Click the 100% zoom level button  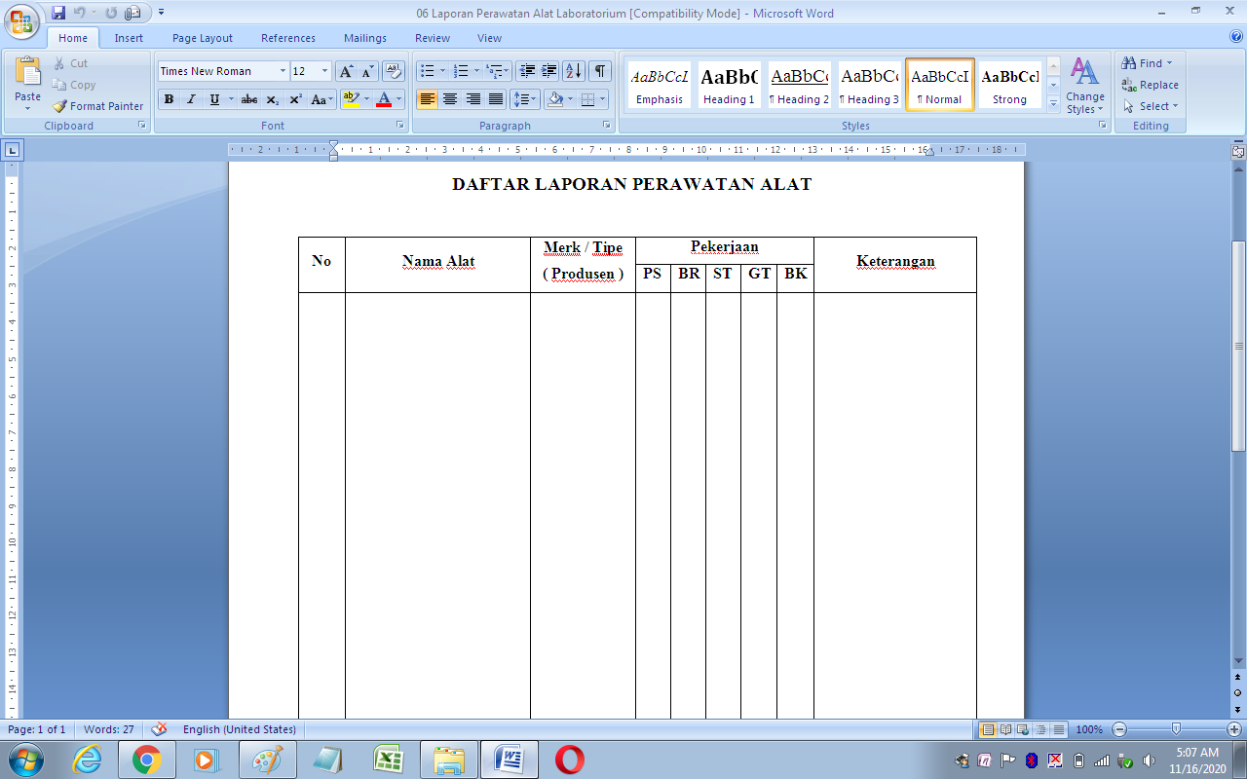coord(1089,728)
